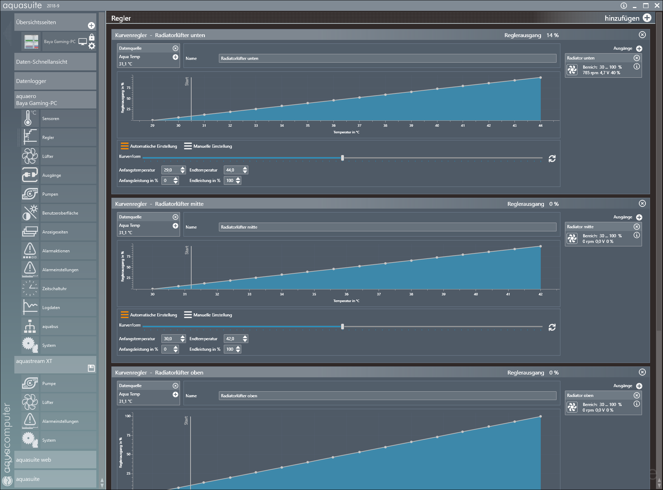Add an output to Radiatorlüfter unten

tap(639, 49)
